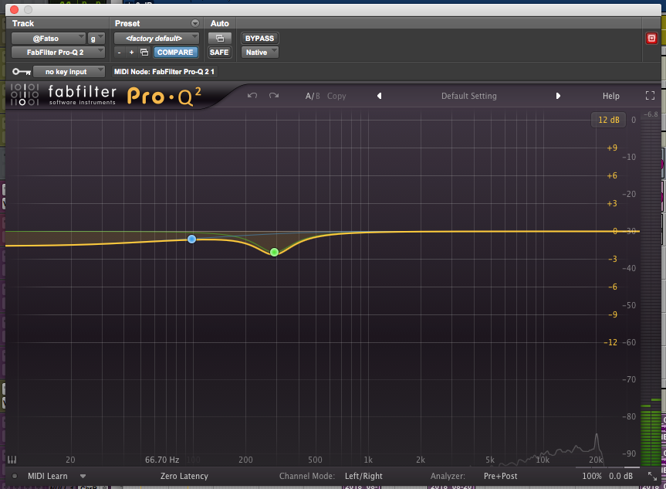
Task: Select the blue EQ band node
Action: coord(191,239)
